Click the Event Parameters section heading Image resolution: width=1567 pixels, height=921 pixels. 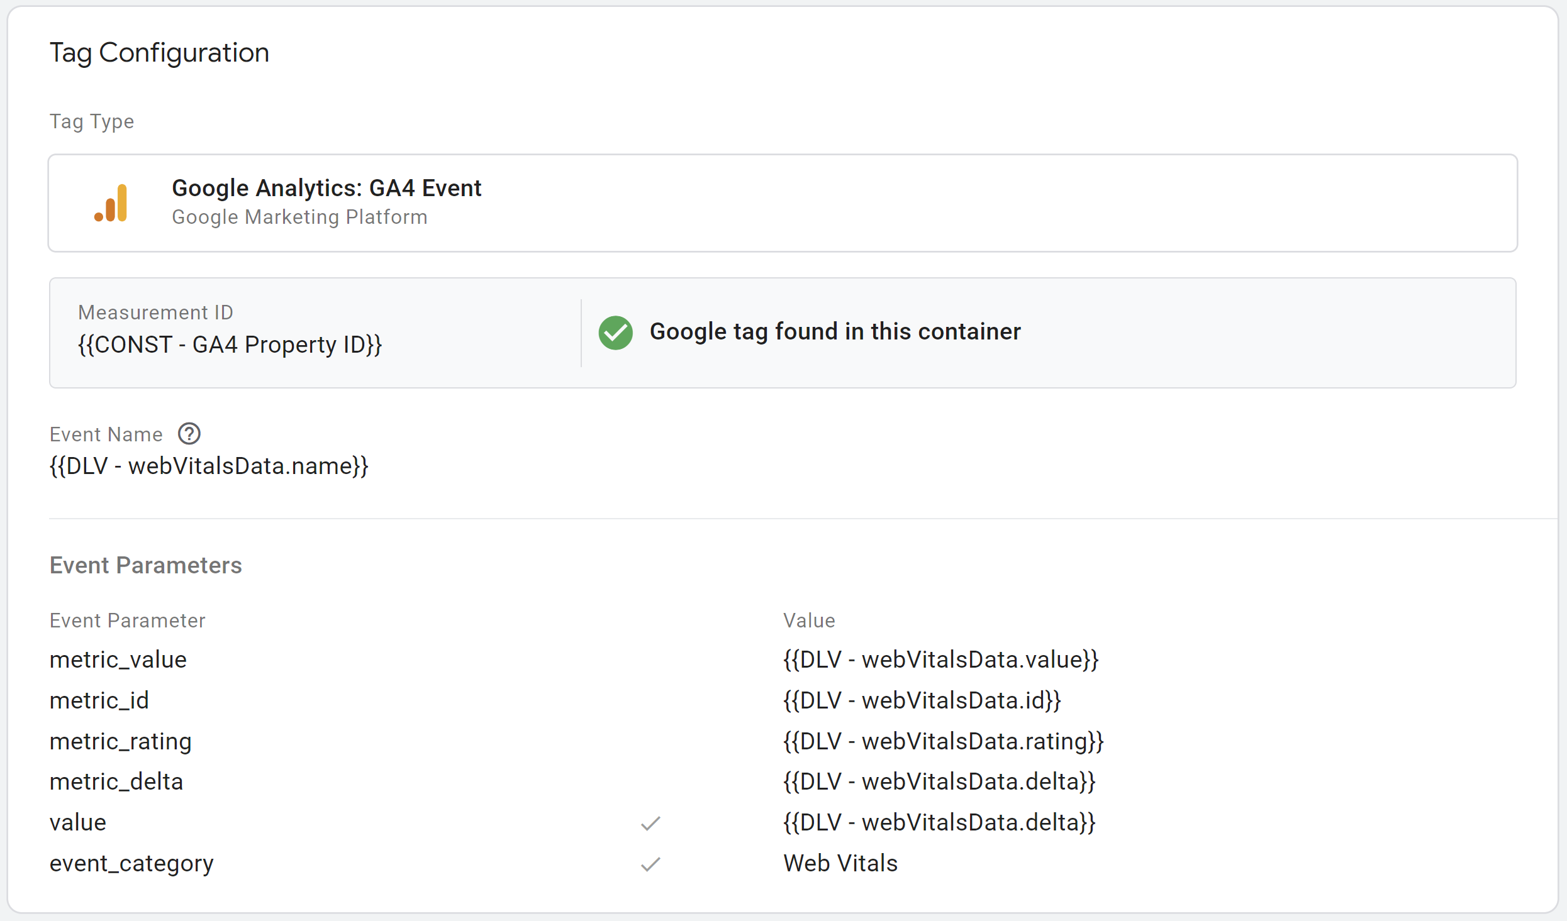[145, 565]
